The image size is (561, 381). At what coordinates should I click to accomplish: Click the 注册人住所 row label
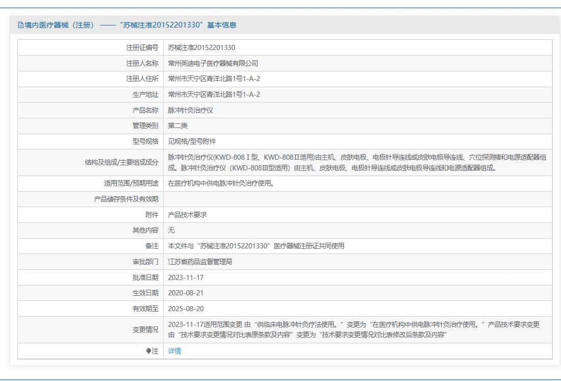coord(142,79)
